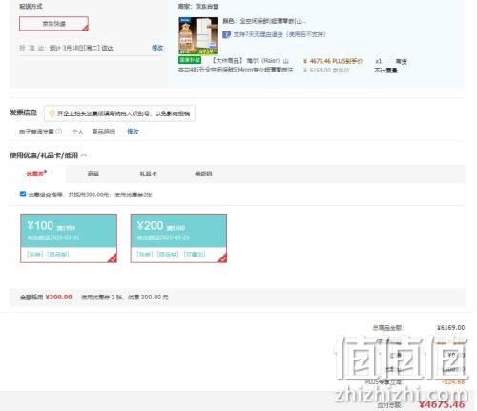The height and width of the screenshot is (411, 477).
Task: Switch to the 优惠券 tab
Action: [x=36, y=174]
